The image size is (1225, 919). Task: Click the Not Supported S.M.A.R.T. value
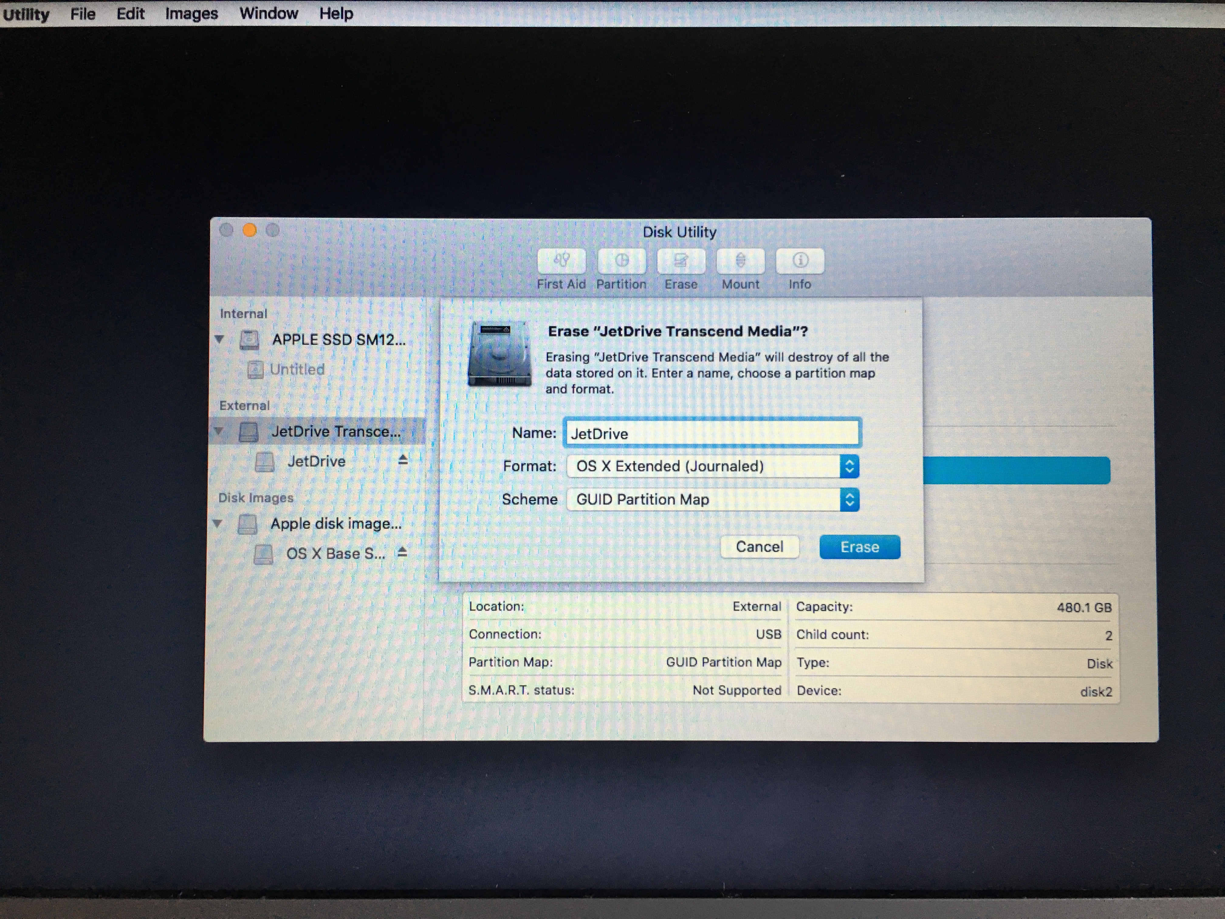click(736, 690)
